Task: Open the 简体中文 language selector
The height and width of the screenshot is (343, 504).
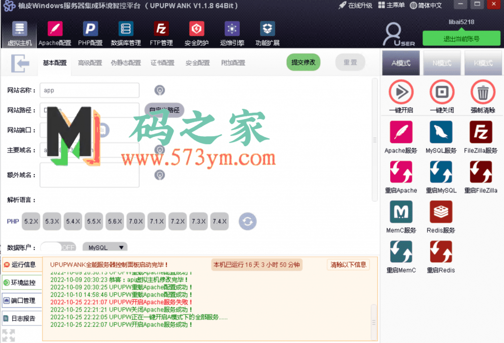Action: (x=426, y=5)
